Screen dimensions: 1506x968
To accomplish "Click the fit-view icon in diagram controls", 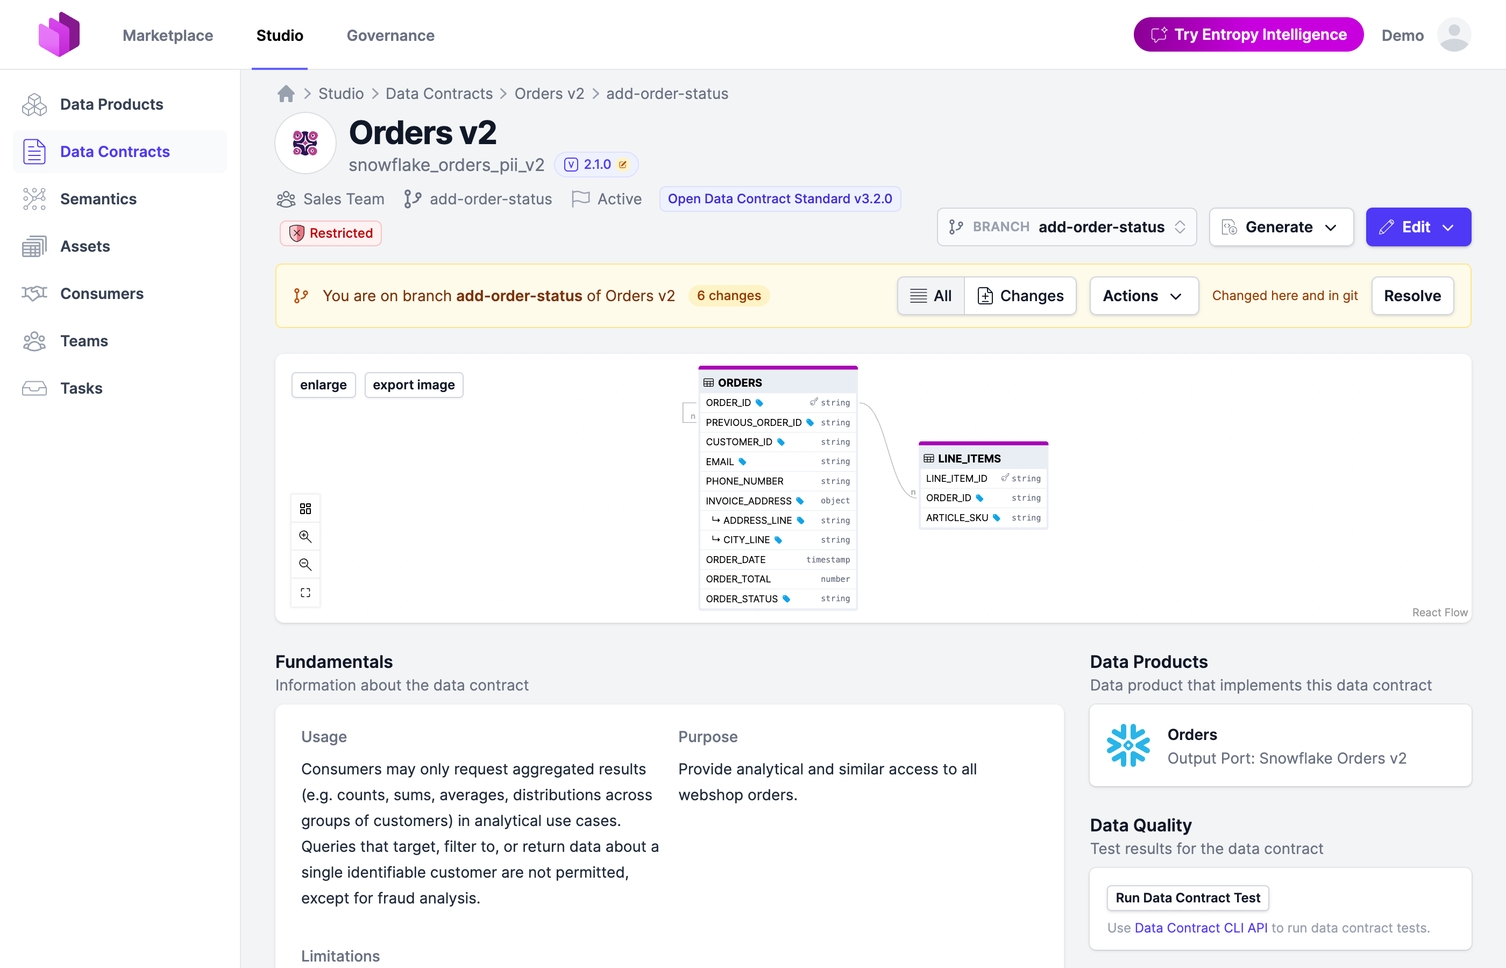I will [306, 593].
